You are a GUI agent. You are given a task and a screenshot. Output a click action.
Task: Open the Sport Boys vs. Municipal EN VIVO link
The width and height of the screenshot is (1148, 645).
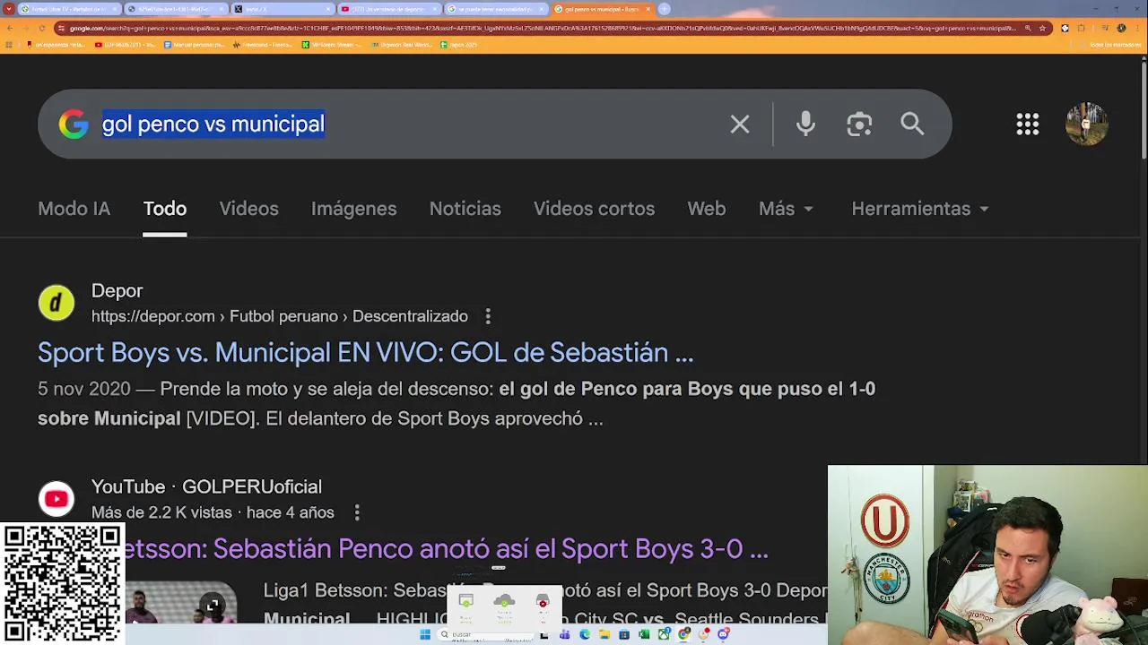[365, 353]
